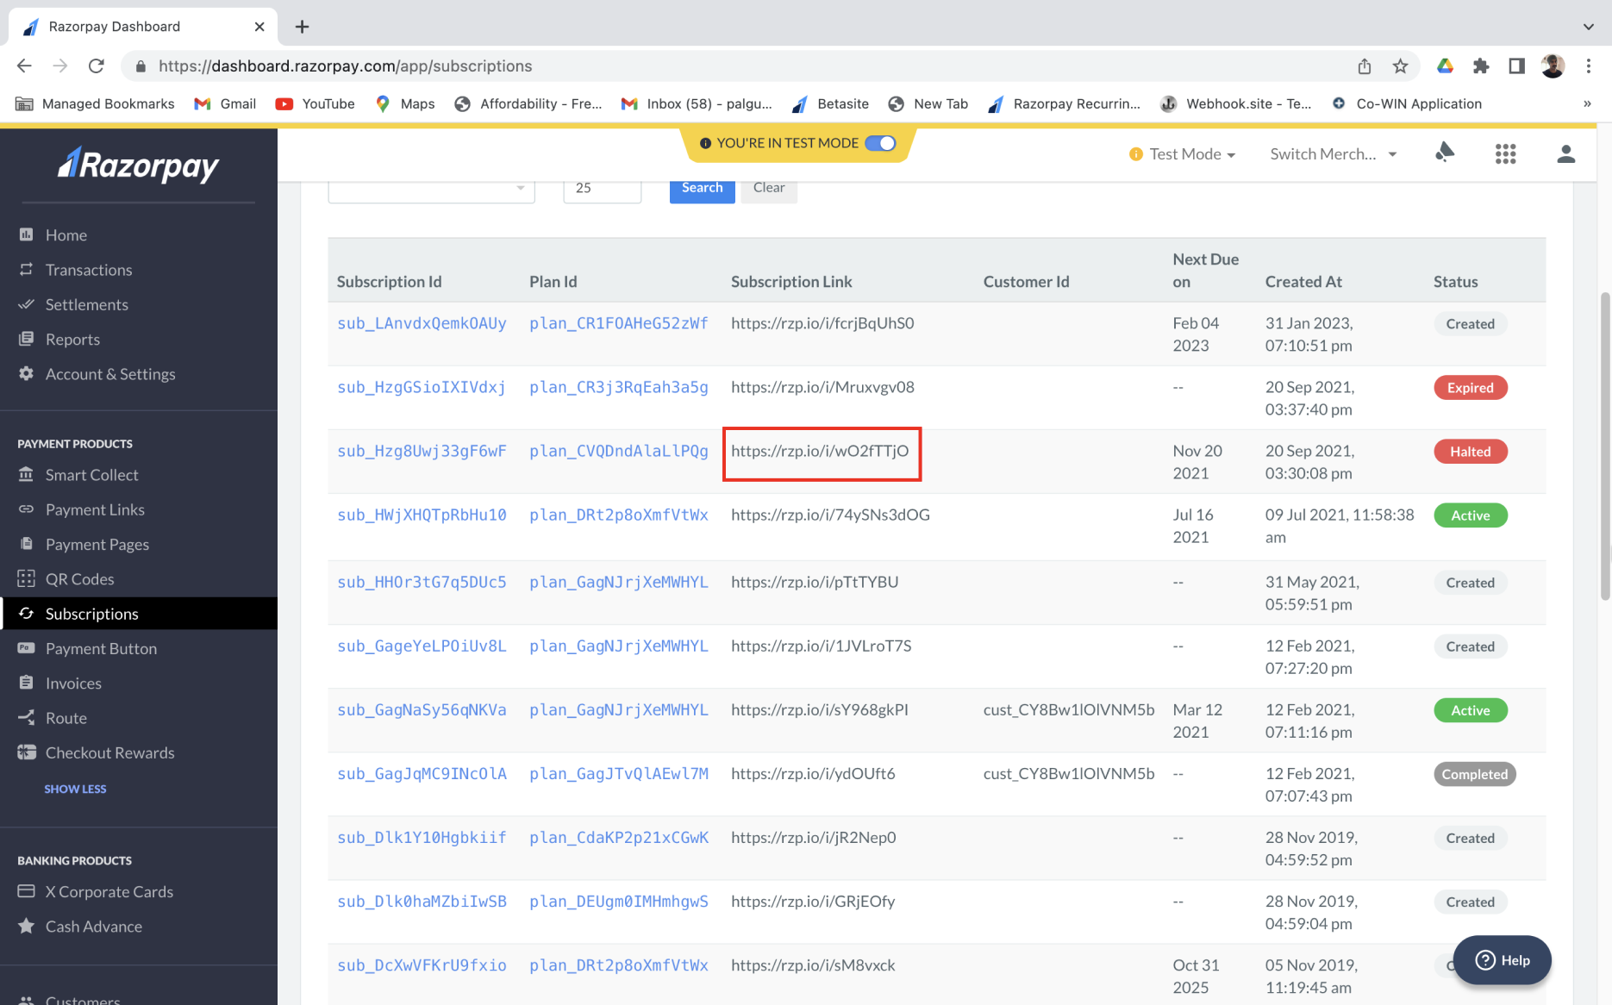Viewport: 1612px width, 1005px height.
Task: Open the YouTube bookmark
Action: [x=315, y=103]
